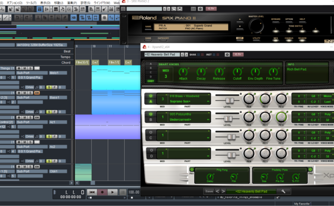Toggle the power button of part B
This screenshot has height=206, width=334.
pyautogui.click(x=151, y=114)
